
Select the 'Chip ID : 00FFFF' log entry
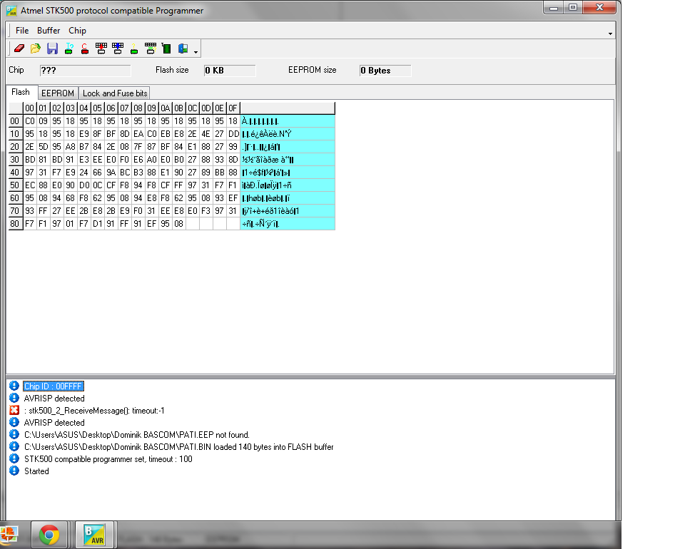(x=54, y=386)
